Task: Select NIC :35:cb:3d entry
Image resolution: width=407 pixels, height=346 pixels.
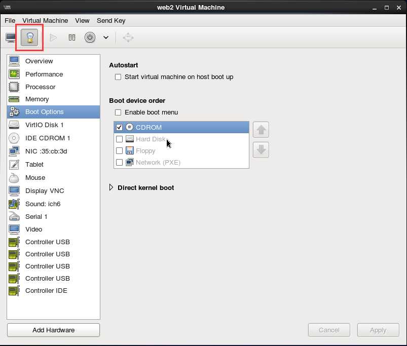Action: click(x=53, y=151)
